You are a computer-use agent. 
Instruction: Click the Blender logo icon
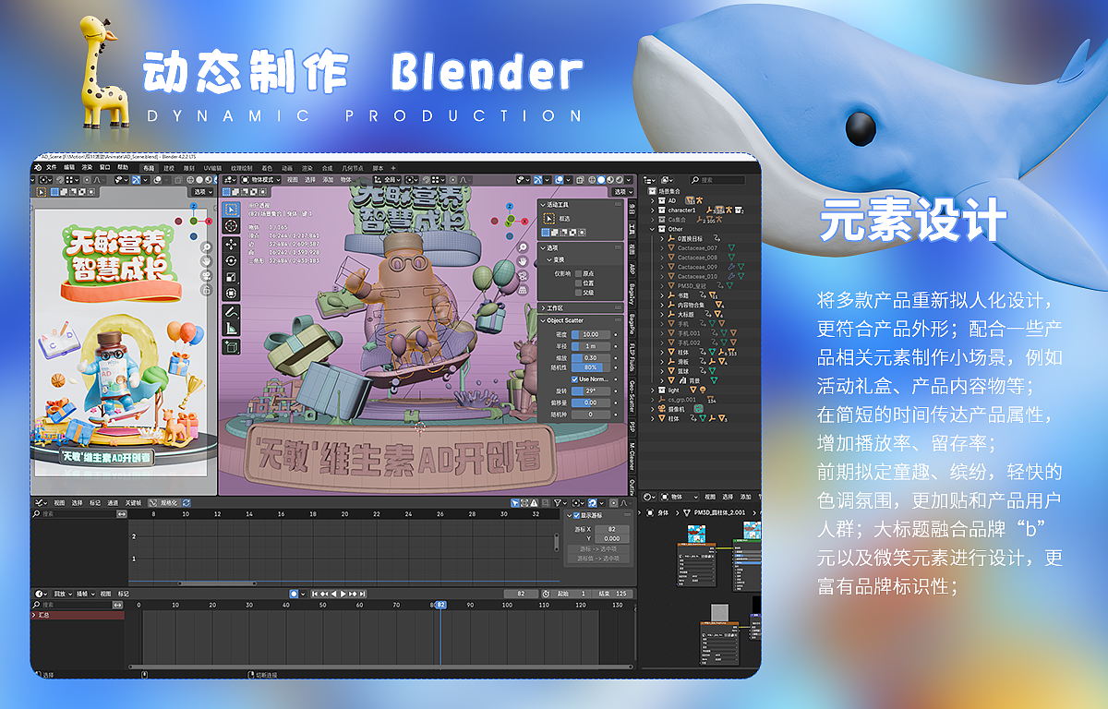point(38,168)
